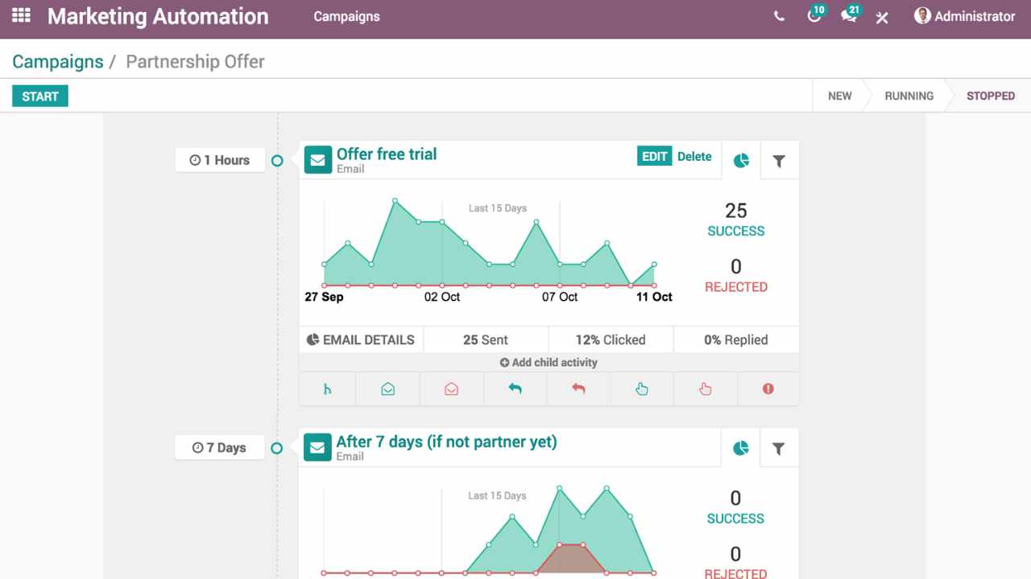This screenshot has width=1031, height=579.
Task: Click the 1 Hours trigger label
Action: (x=220, y=160)
